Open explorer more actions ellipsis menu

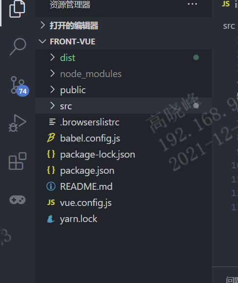pyautogui.click(x=192, y=4)
